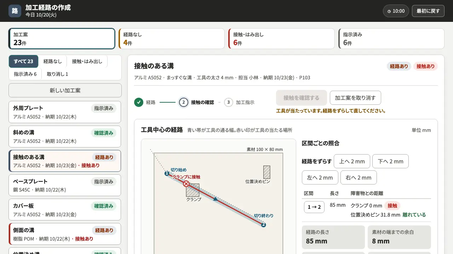Click 障害物との距離 column header

[x=367, y=193]
